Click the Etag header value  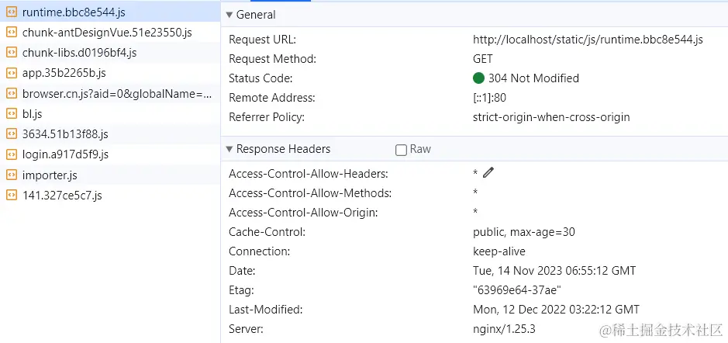pyautogui.click(x=517, y=290)
